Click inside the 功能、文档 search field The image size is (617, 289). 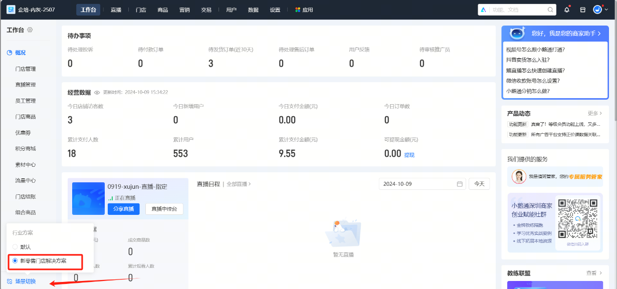[x=511, y=9]
